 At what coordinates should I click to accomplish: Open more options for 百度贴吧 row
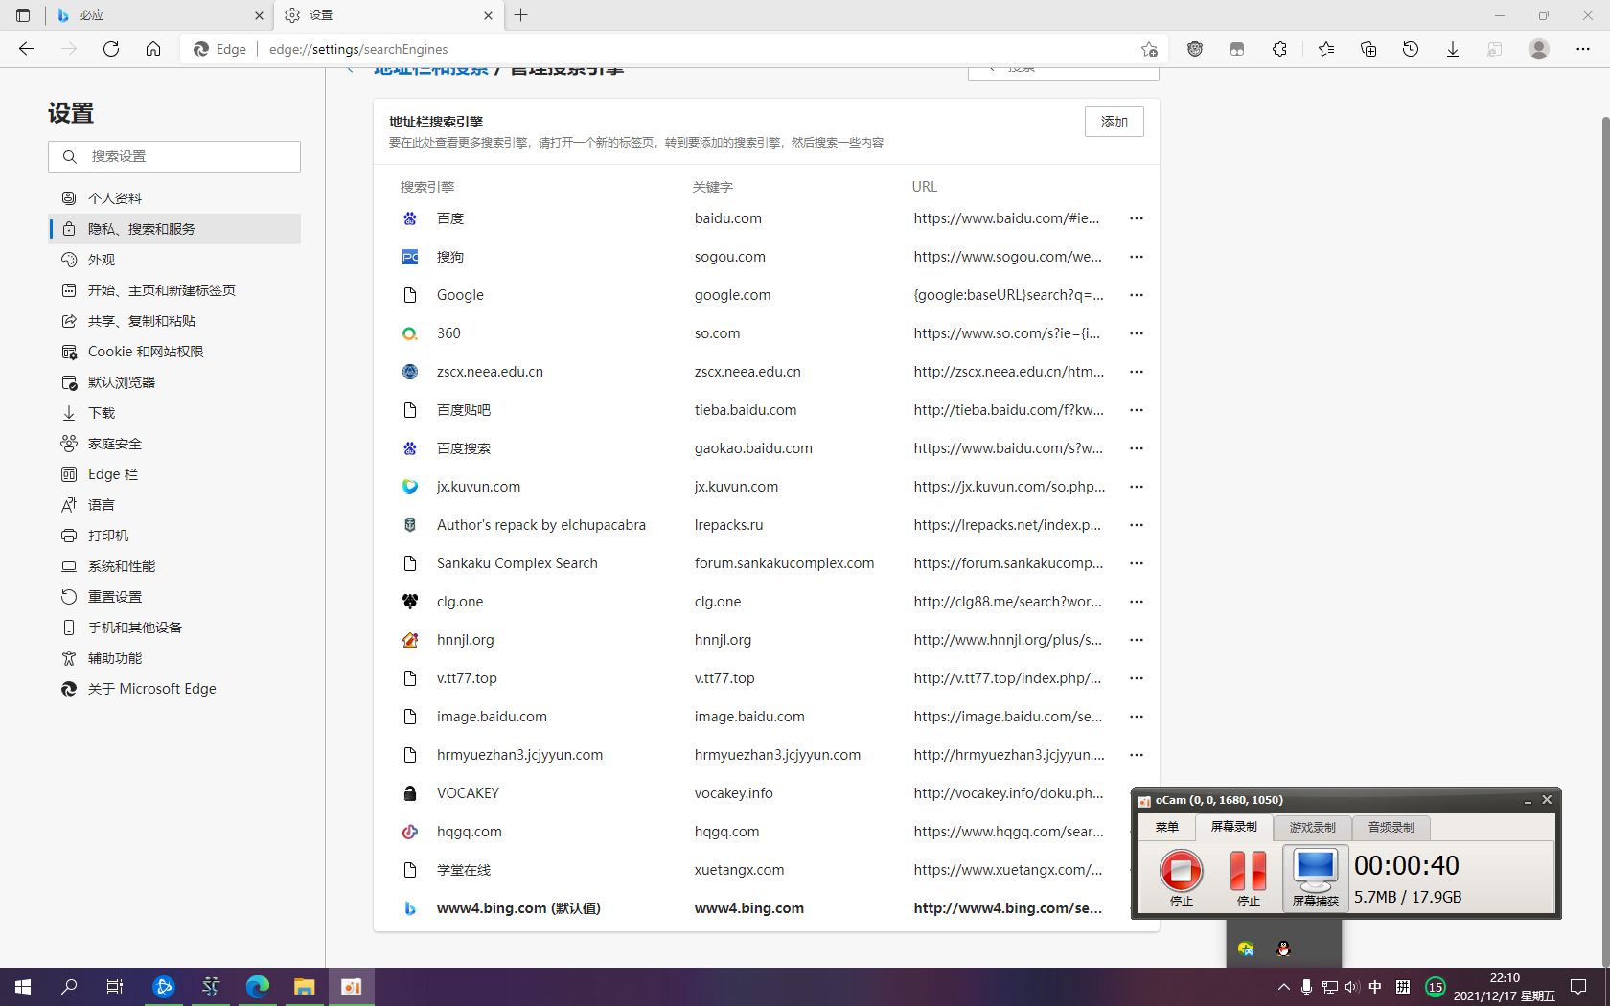[1137, 410]
